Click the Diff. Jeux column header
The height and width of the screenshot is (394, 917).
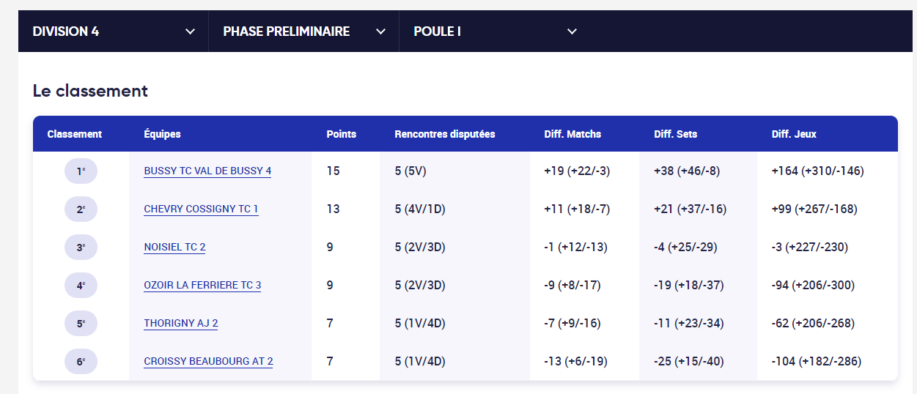pyautogui.click(x=794, y=134)
